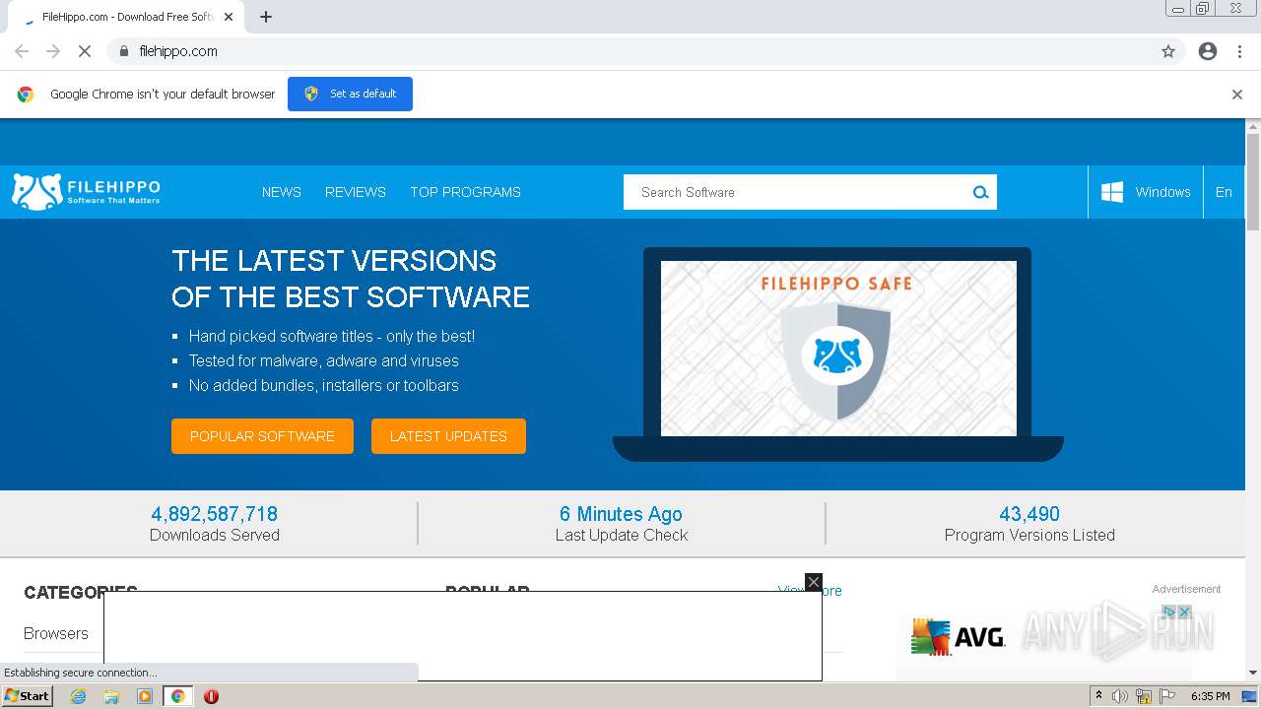The width and height of the screenshot is (1261, 709).
Task: Click the POPULAR SOFTWARE button
Action: pos(262,436)
